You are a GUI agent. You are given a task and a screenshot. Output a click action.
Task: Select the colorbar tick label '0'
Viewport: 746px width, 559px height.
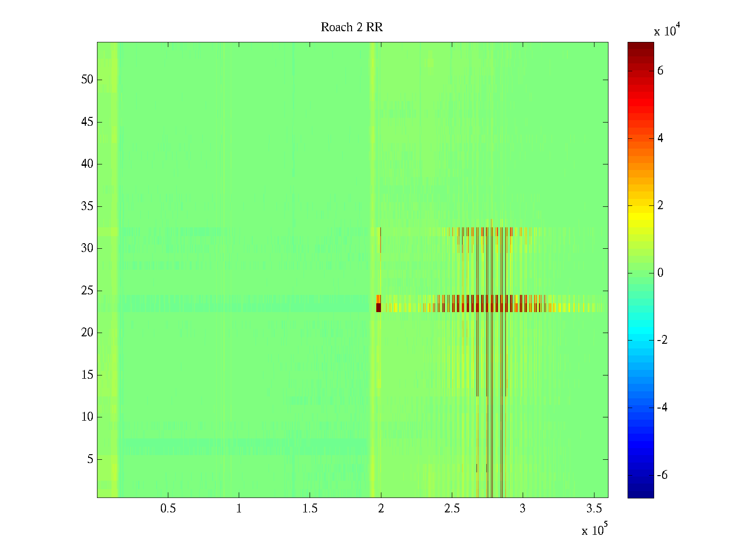click(660, 273)
